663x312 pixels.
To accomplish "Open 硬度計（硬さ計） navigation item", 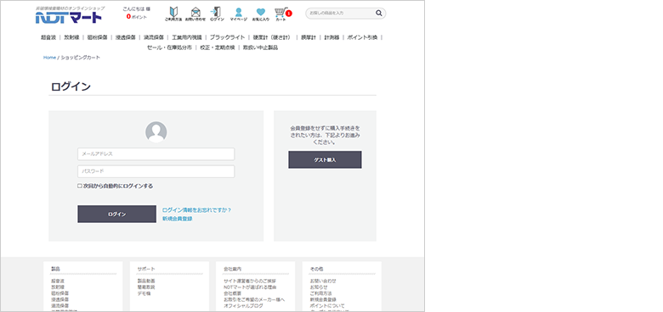I will click(273, 37).
